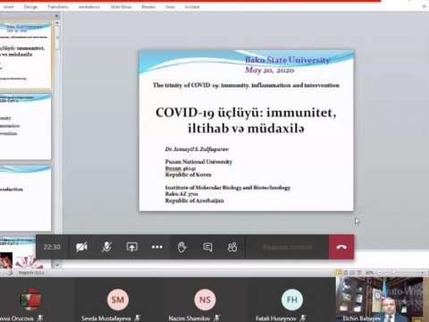Select Fatali Huseynov's FH avatar

292,300
